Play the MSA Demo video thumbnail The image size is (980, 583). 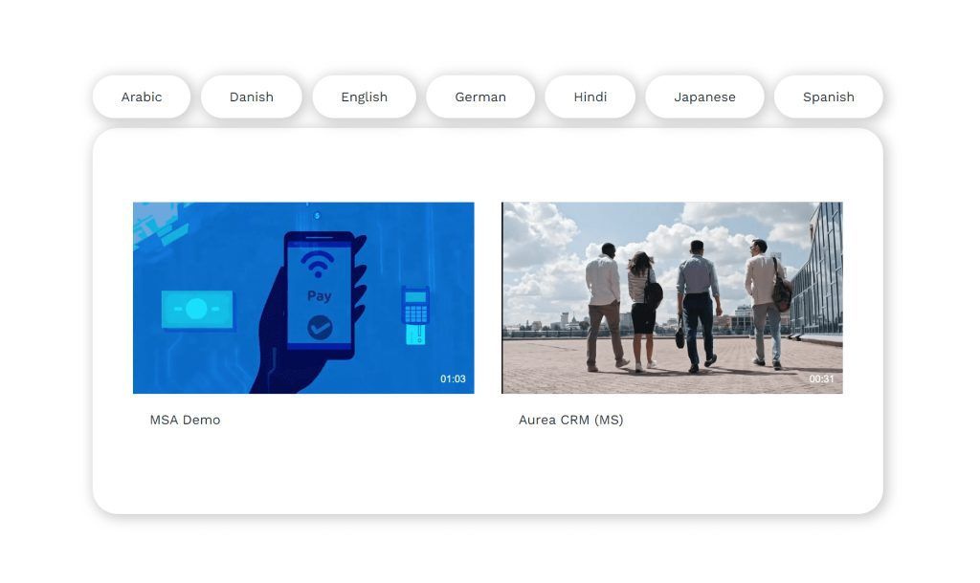(x=302, y=297)
